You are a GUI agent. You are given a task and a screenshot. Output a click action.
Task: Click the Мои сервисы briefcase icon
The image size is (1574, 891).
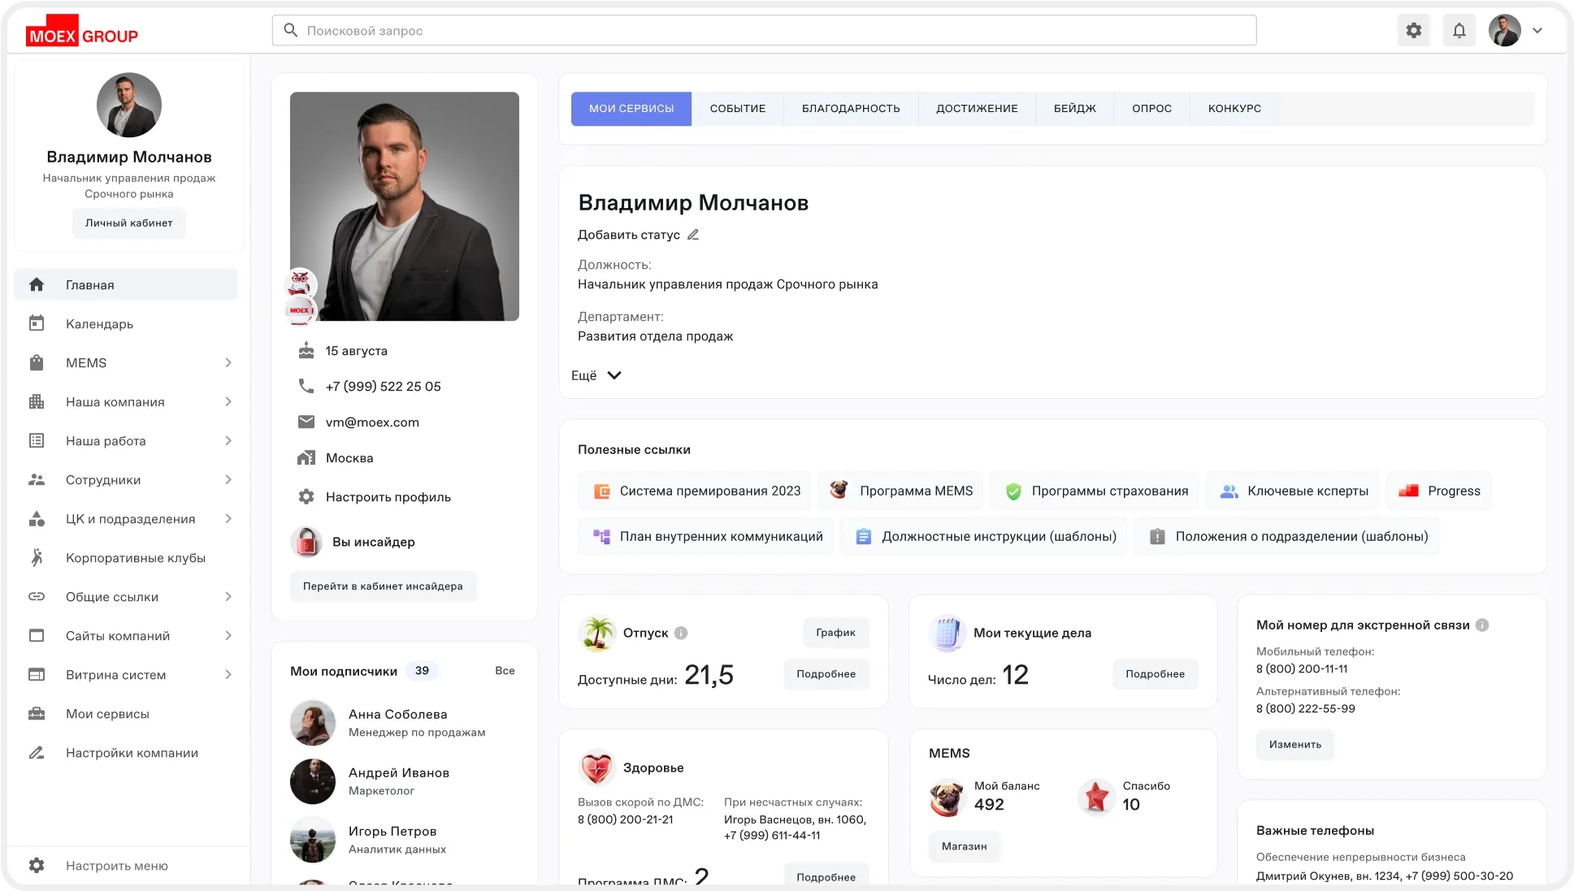pyautogui.click(x=37, y=714)
